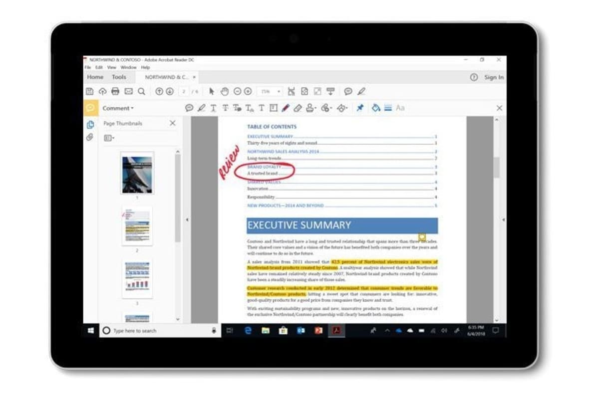The image size is (599, 399).
Task: Zoom in with the plus circle
Action: click(x=248, y=91)
